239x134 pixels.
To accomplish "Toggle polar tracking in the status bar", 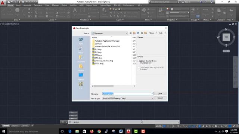I will pyautogui.click(x=178, y=126).
